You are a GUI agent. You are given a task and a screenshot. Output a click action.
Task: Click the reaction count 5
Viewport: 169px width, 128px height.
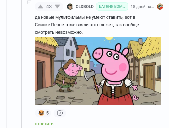click(x=48, y=113)
